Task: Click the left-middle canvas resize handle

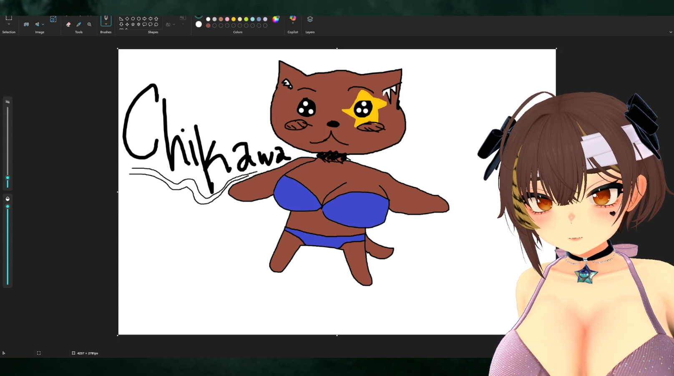Action: tap(118, 192)
